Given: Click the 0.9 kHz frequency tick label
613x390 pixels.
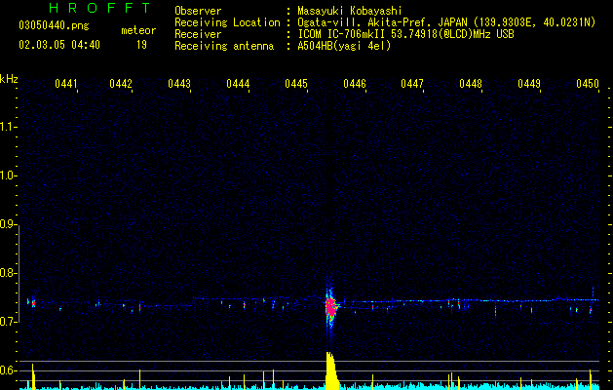Looking at the screenshot, I should (9, 224).
